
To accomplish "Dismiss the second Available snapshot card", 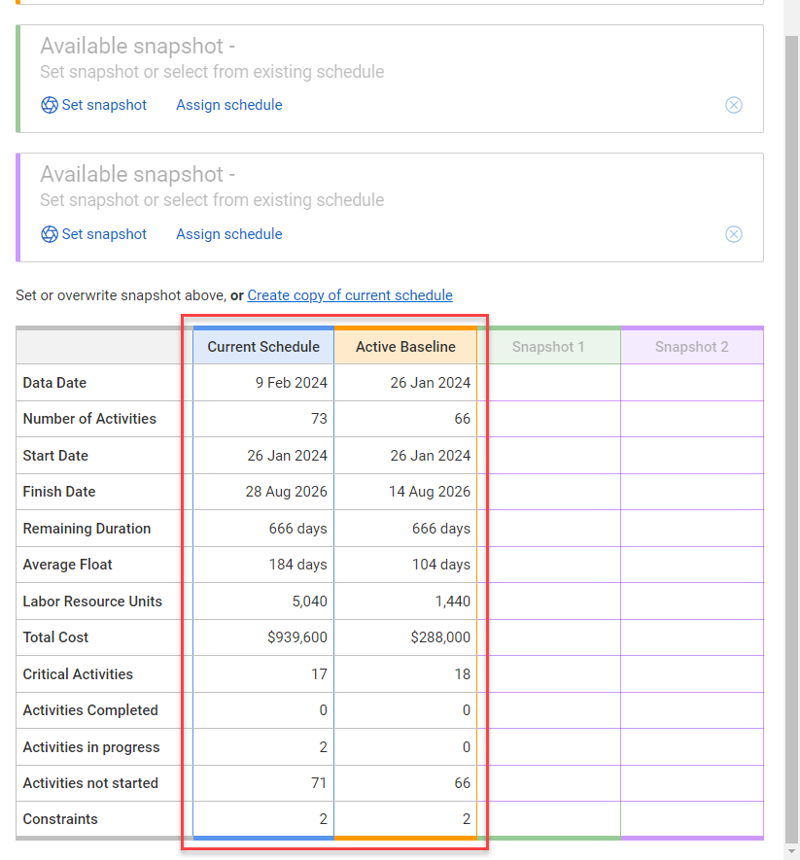I will pyautogui.click(x=734, y=234).
